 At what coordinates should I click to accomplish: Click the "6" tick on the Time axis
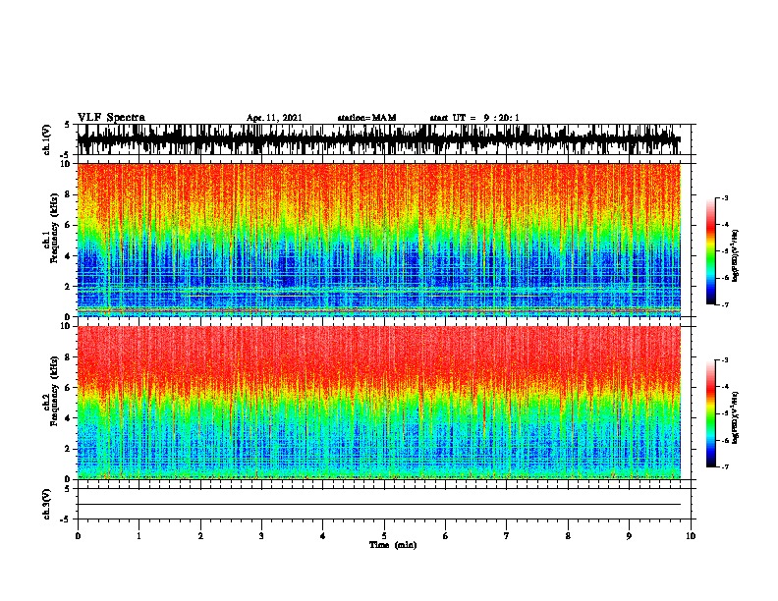click(x=445, y=536)
